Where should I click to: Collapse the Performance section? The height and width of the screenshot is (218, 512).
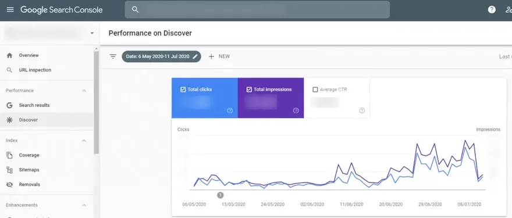(84, 91)
